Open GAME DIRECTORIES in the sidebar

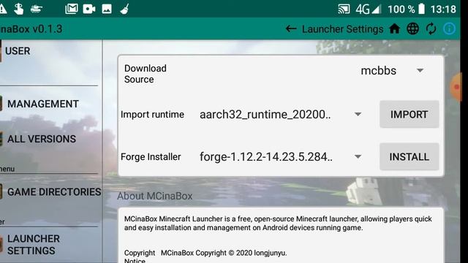54,191
